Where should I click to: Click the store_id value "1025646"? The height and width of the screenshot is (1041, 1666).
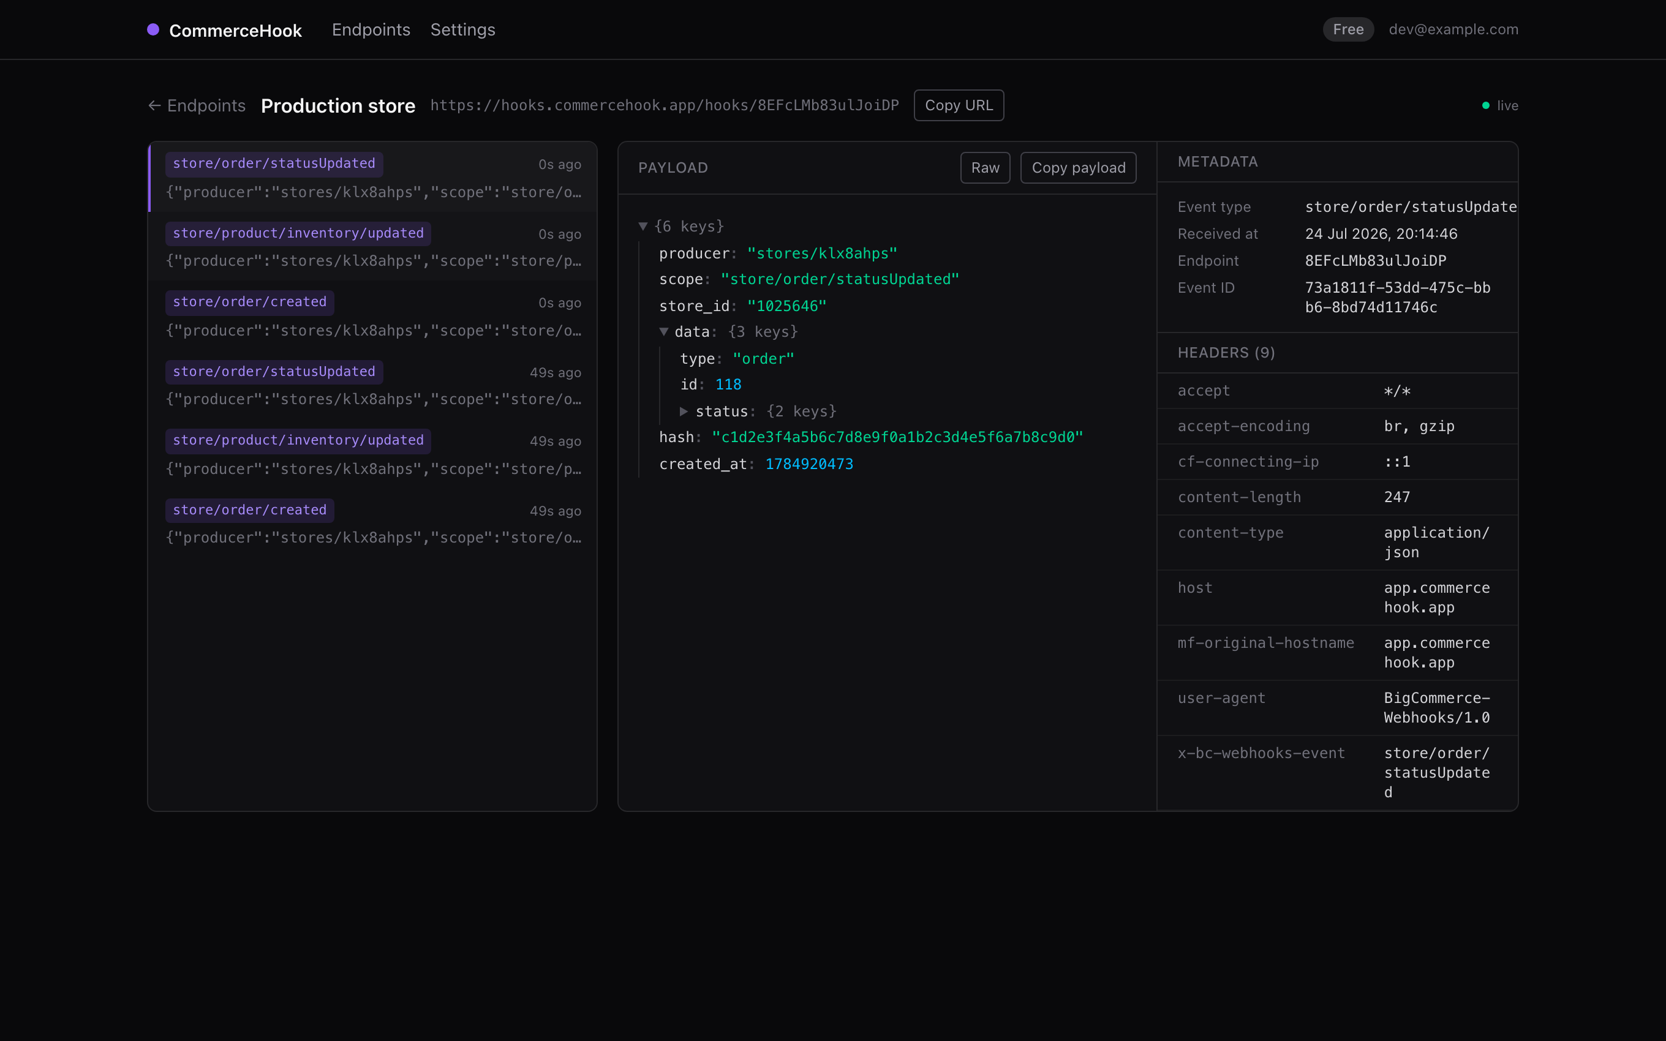[x=786, y=306]
